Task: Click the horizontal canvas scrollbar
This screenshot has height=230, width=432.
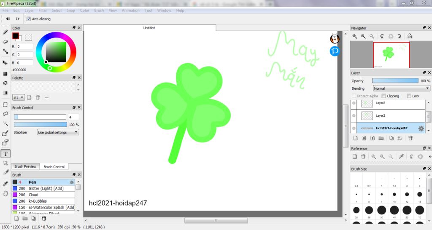Action: [216, 220]
